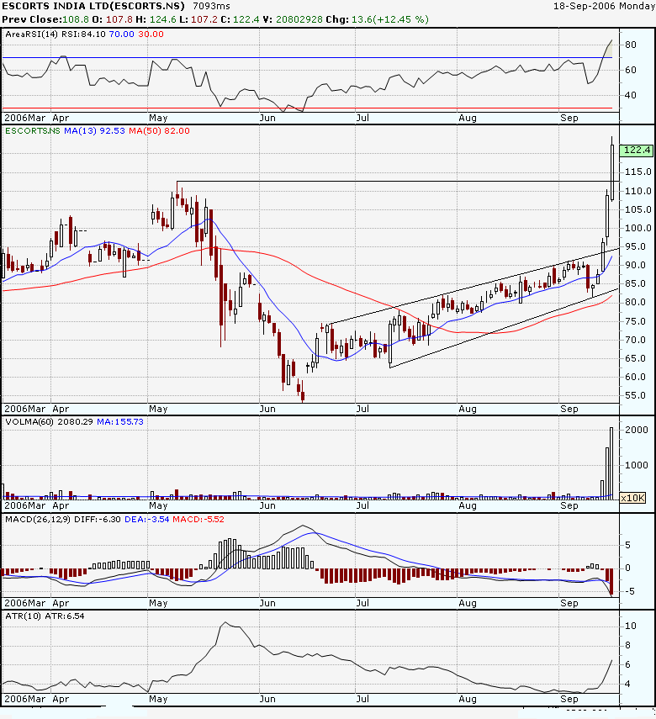Click the AreaRSI(14) indicator label
656x719 pixels.
32,34
